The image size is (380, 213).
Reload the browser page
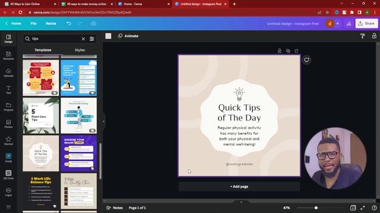click(20, 12)
